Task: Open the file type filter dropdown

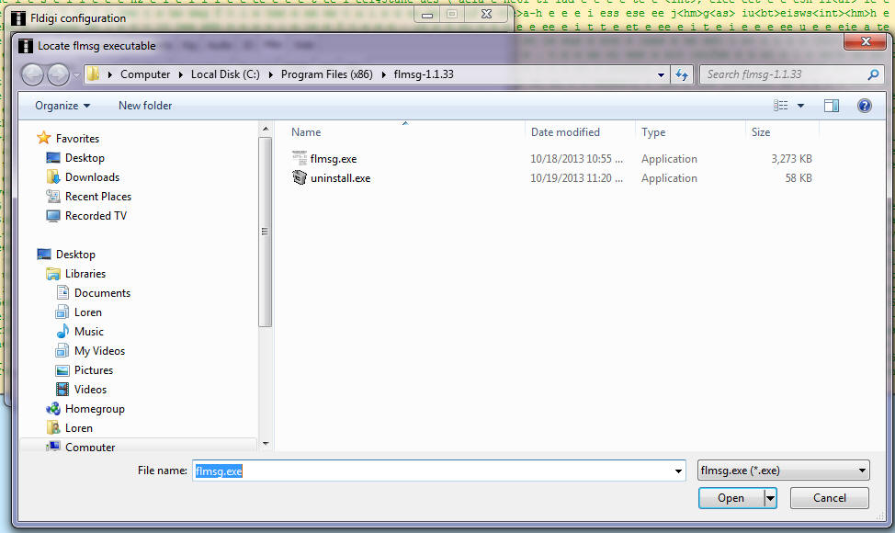Action: coord(784,471)
